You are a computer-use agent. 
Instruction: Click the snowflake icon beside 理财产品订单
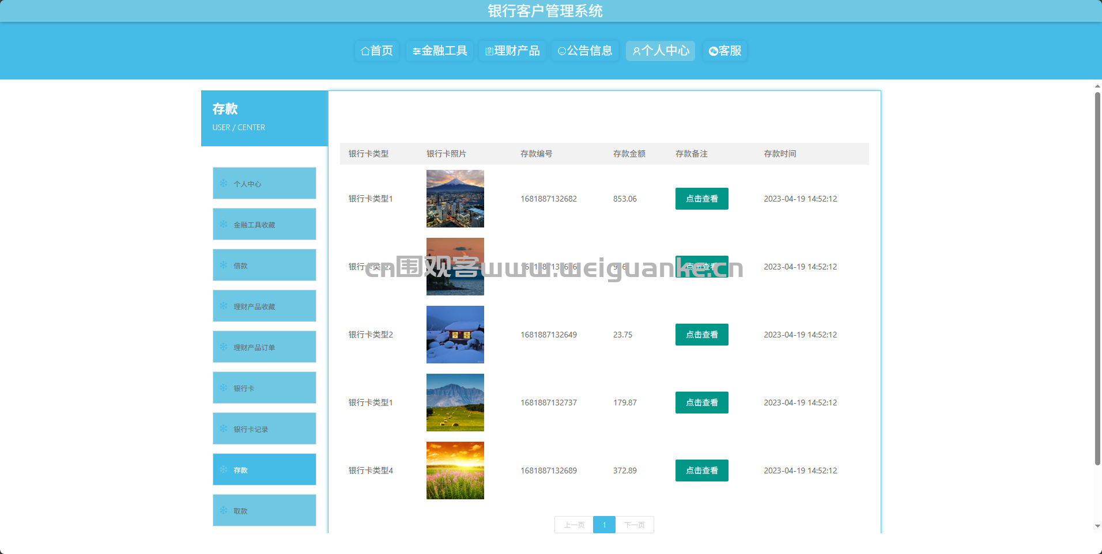[224, 347]
